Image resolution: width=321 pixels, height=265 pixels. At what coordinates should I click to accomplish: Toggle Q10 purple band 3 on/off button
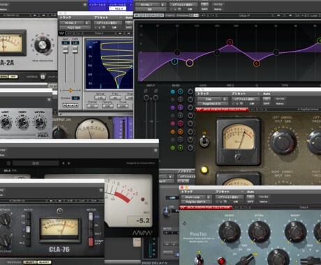click(172, 107)
